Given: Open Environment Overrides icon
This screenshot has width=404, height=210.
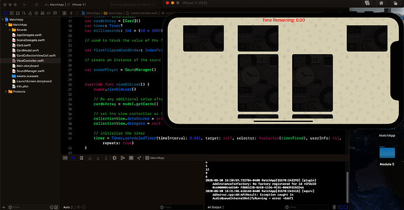Looking at the screenshot, I should 131,158.
